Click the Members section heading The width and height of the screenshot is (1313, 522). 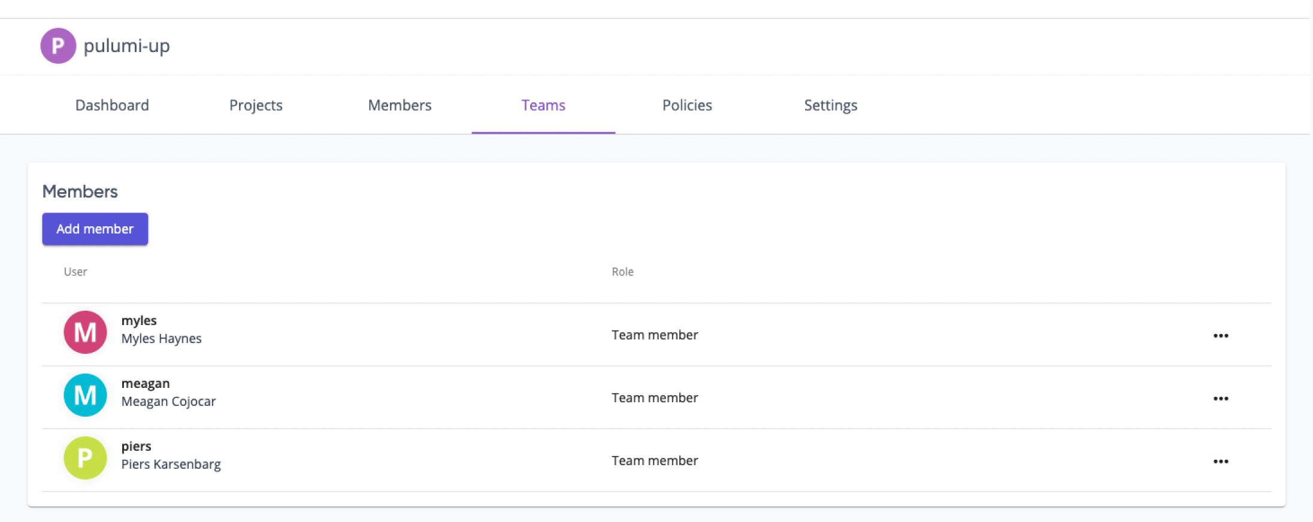click(x=80, y=192)
